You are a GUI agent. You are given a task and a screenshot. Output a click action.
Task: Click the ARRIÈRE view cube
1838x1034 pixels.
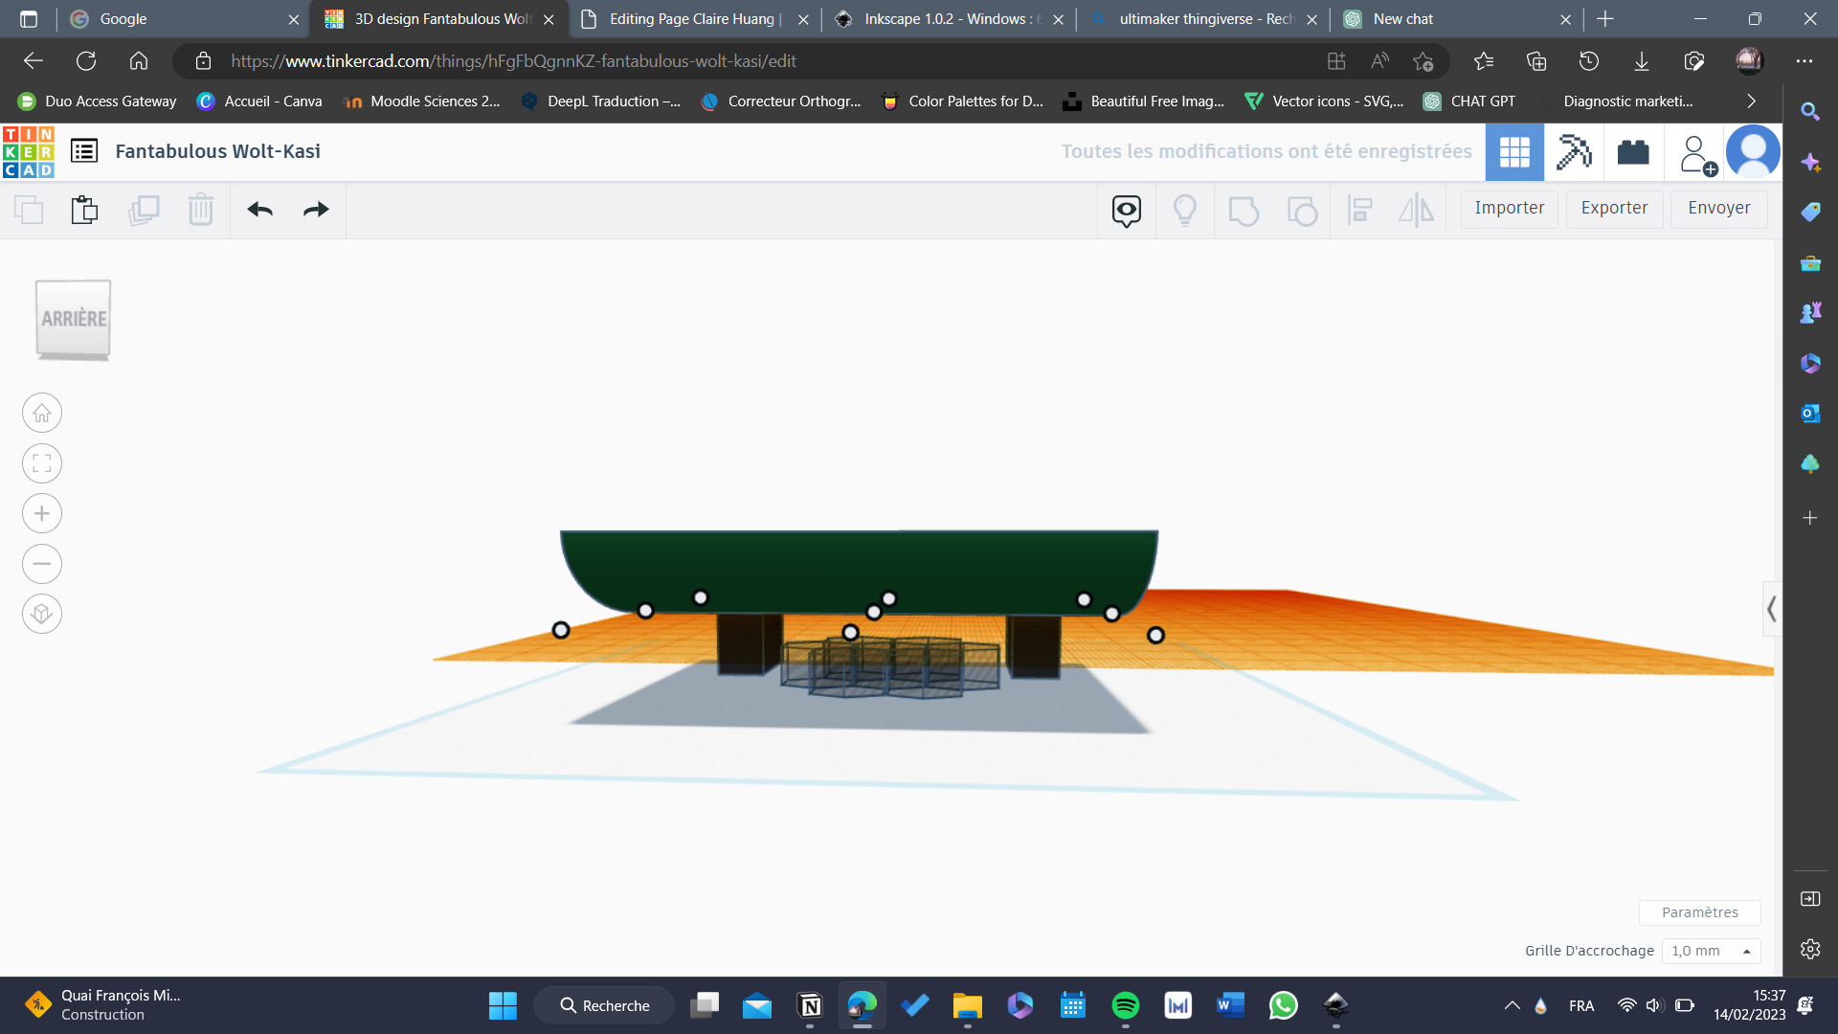click(74, 319)
